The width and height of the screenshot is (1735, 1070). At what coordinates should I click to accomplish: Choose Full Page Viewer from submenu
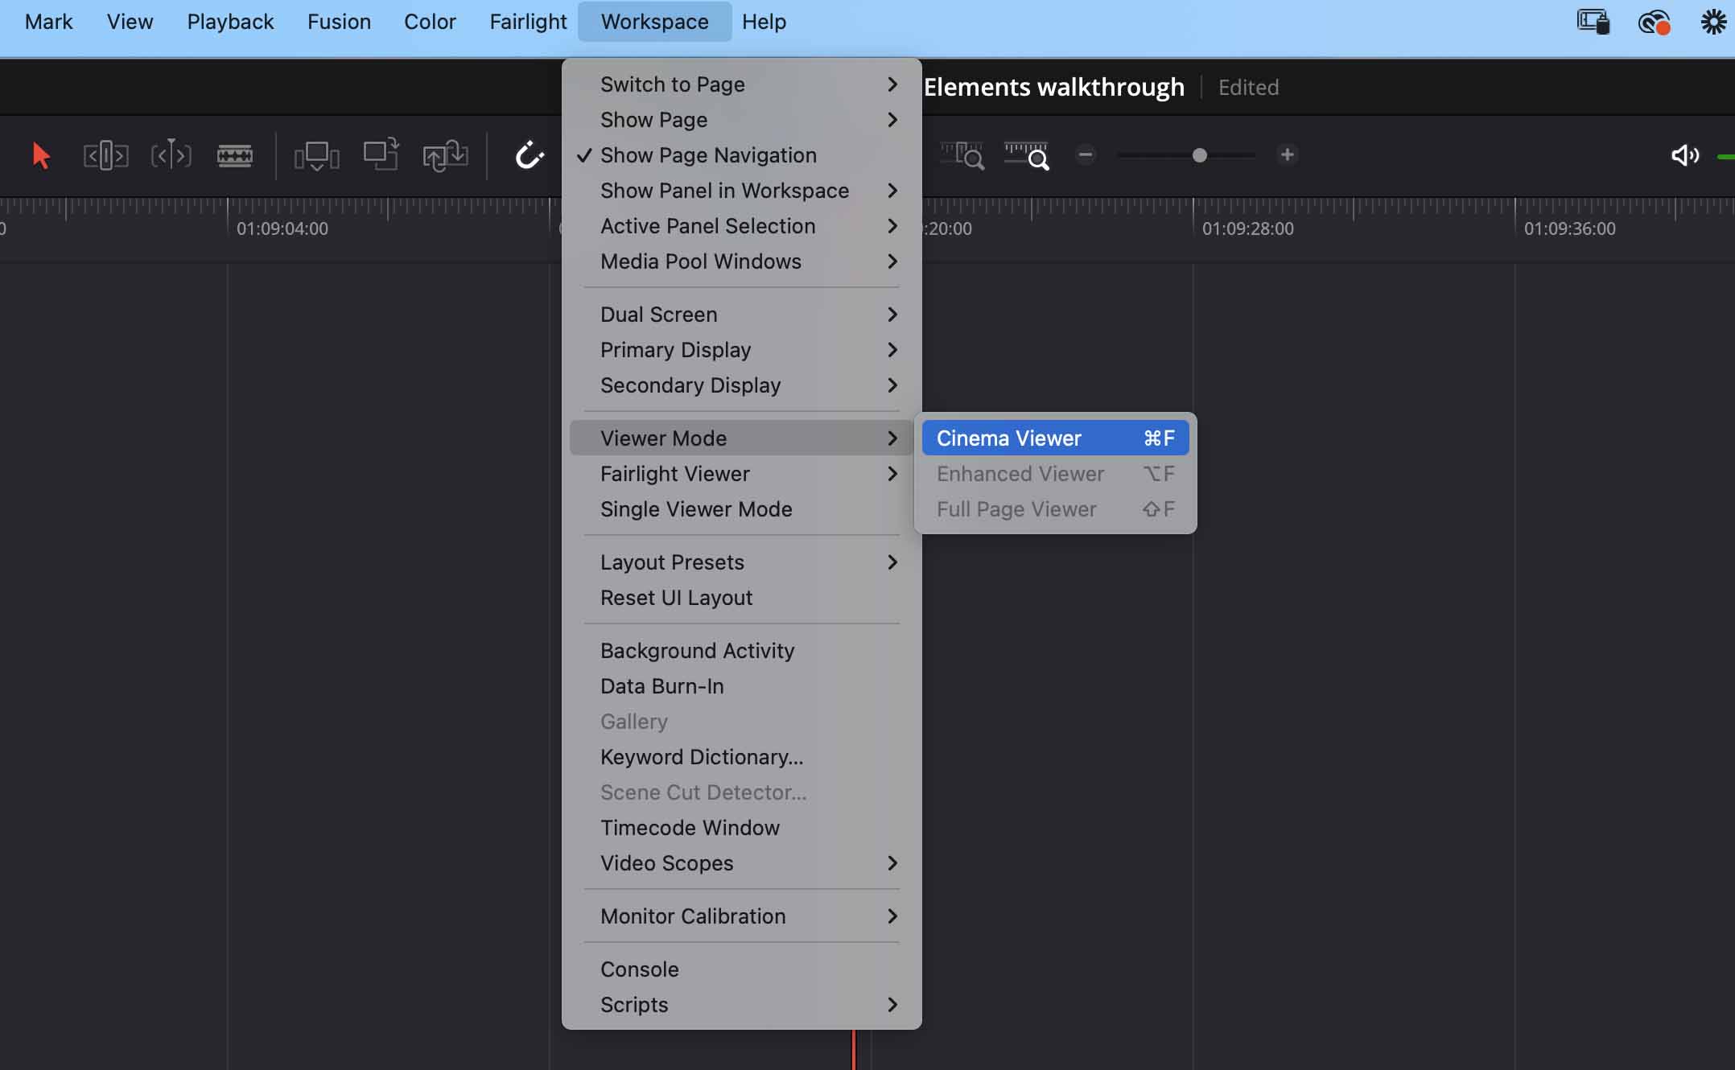(1055, 509)
